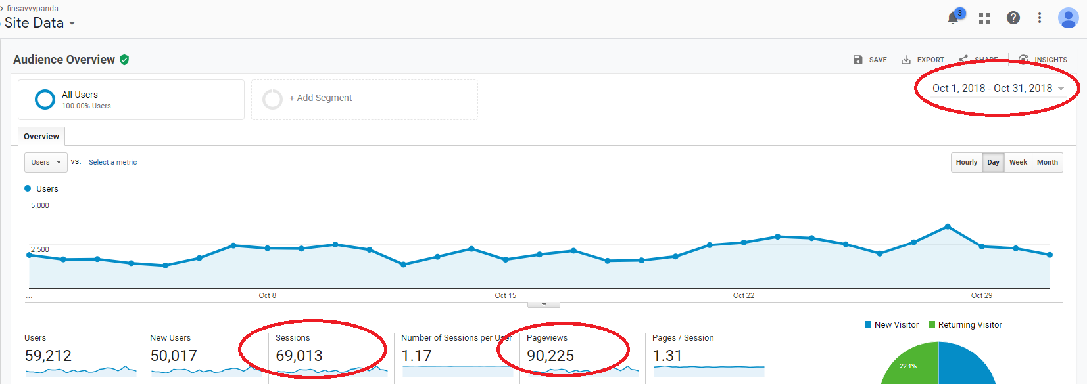This screenshot has height=384, width=1087.
Task: Click the finsavvypanda account name
Action: [32, 9]
